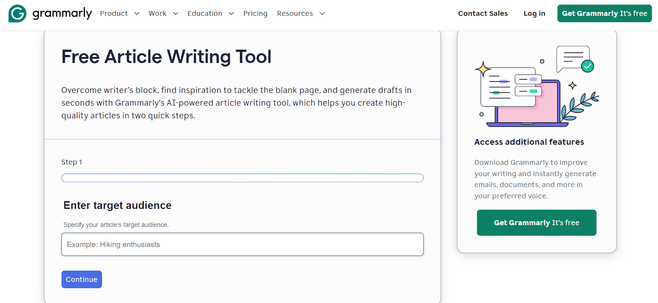Click the Grammarly logo icon
658x303 pixels.
pyautogui.click(x=17, y=14)
